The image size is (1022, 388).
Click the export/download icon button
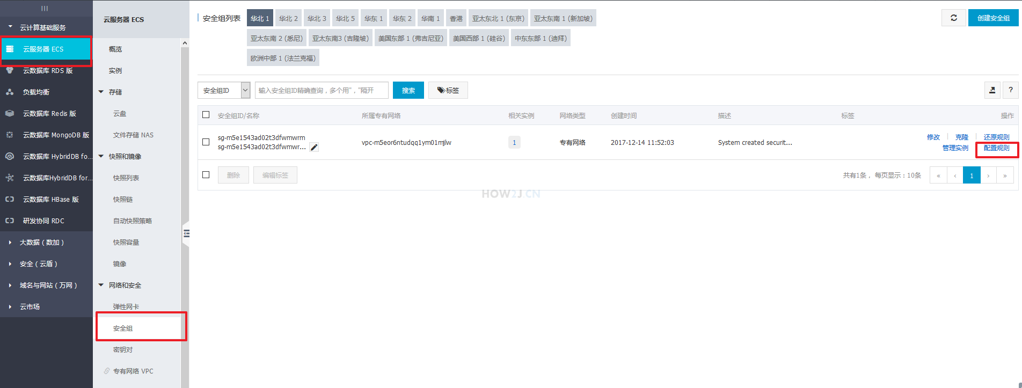pyautogui.click(x=992, y=90)
